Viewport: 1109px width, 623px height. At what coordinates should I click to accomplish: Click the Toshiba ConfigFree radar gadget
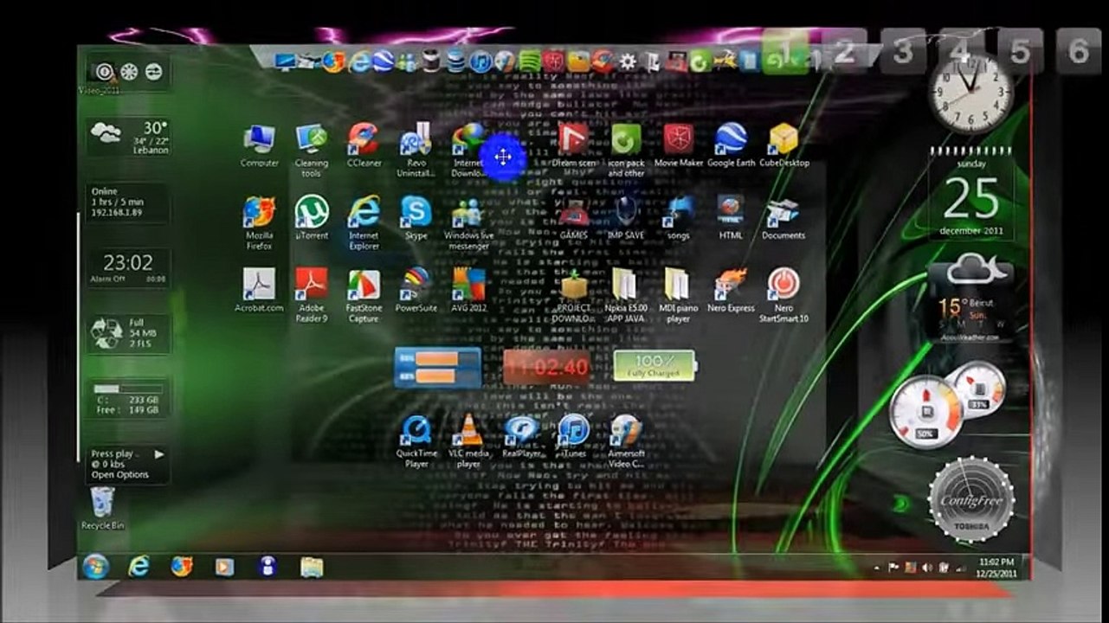point(970,500)
